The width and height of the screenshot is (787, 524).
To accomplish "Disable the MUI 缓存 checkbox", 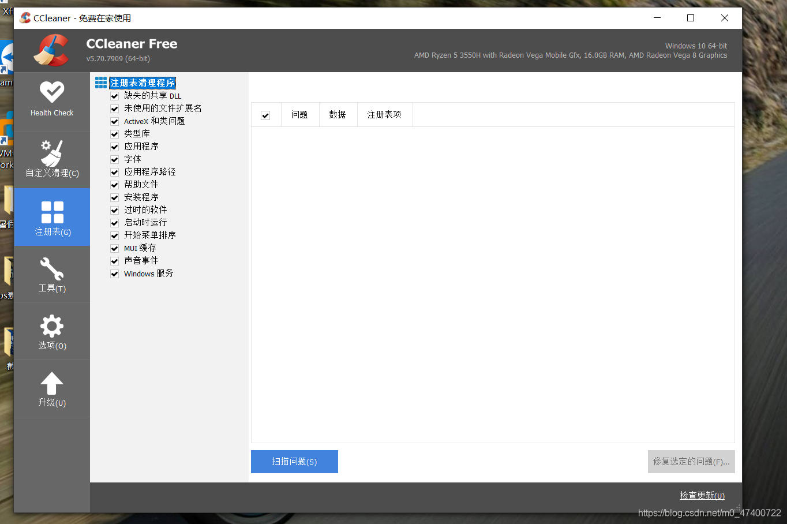I will (114, 248).
